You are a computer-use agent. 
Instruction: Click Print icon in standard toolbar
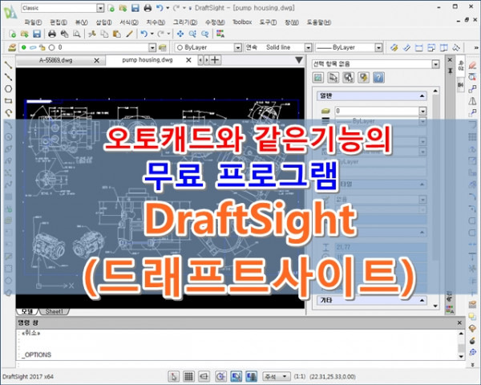[52, 34]
